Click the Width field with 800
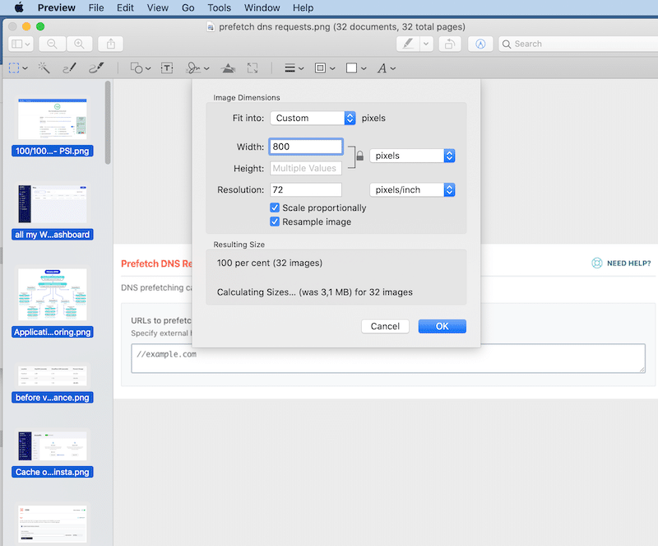The image size is (658, 546). point(306,147)
